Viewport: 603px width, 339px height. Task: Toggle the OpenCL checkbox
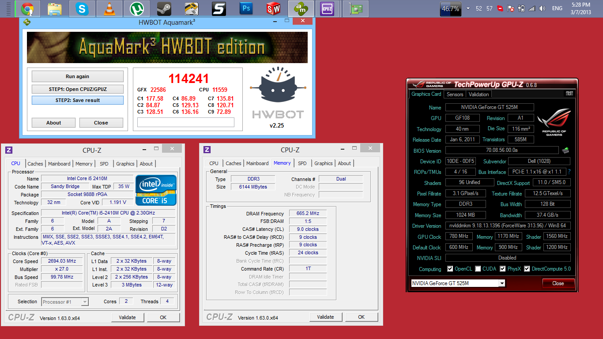click(450, 269)
